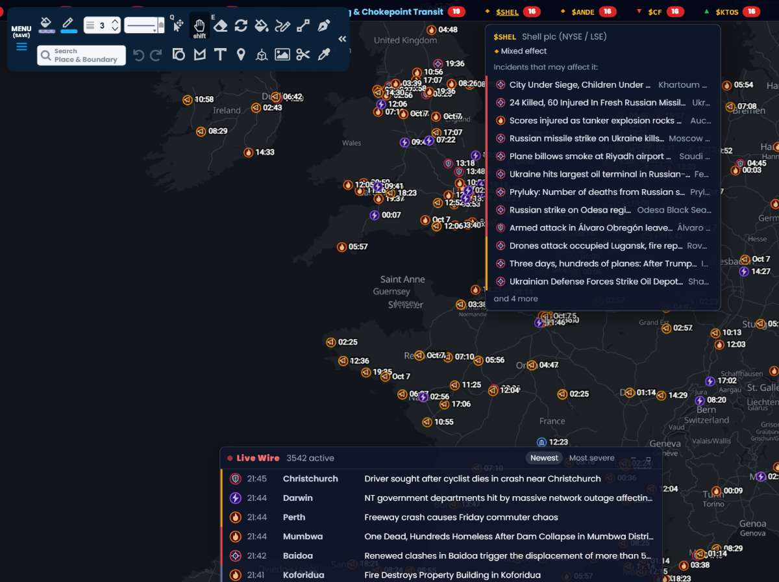Select the text T tool
The image size is (779, 582).
[220, 55]
